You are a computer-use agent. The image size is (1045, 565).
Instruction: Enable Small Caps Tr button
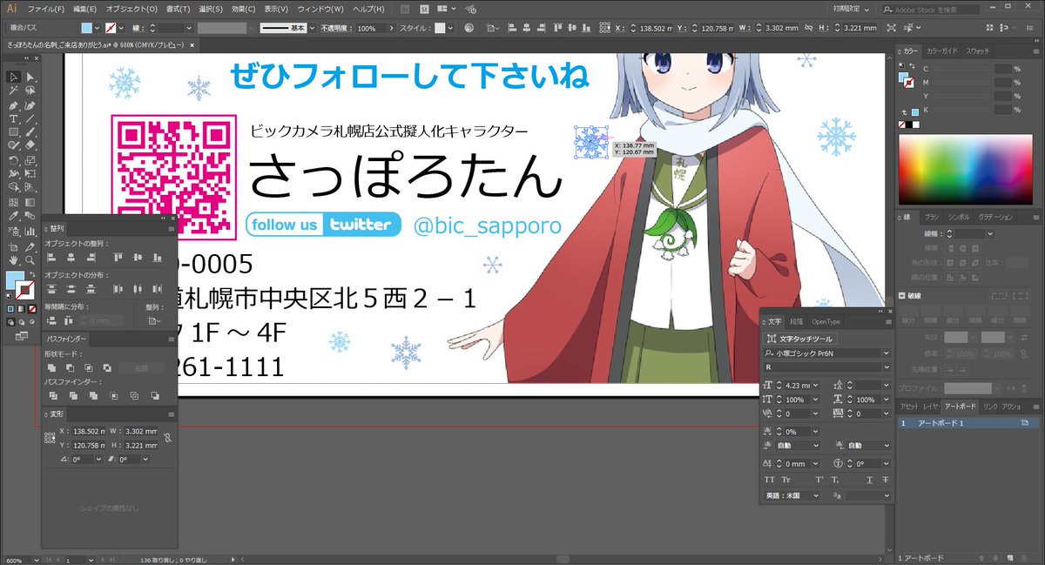786,480
